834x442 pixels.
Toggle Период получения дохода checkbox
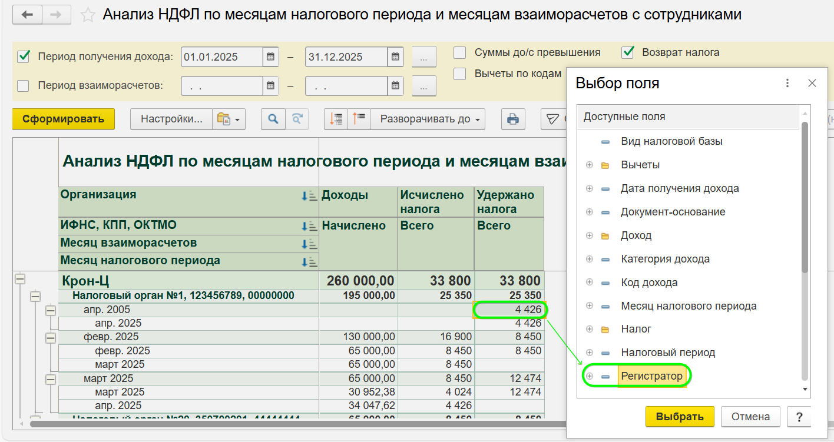(24, 57)
